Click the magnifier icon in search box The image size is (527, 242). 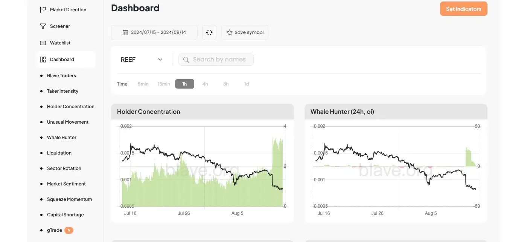coord(186,60)
